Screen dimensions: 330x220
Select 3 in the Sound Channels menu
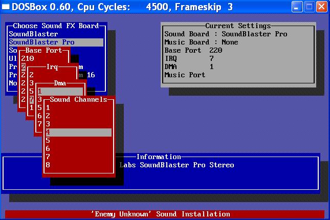click(79, 124)
